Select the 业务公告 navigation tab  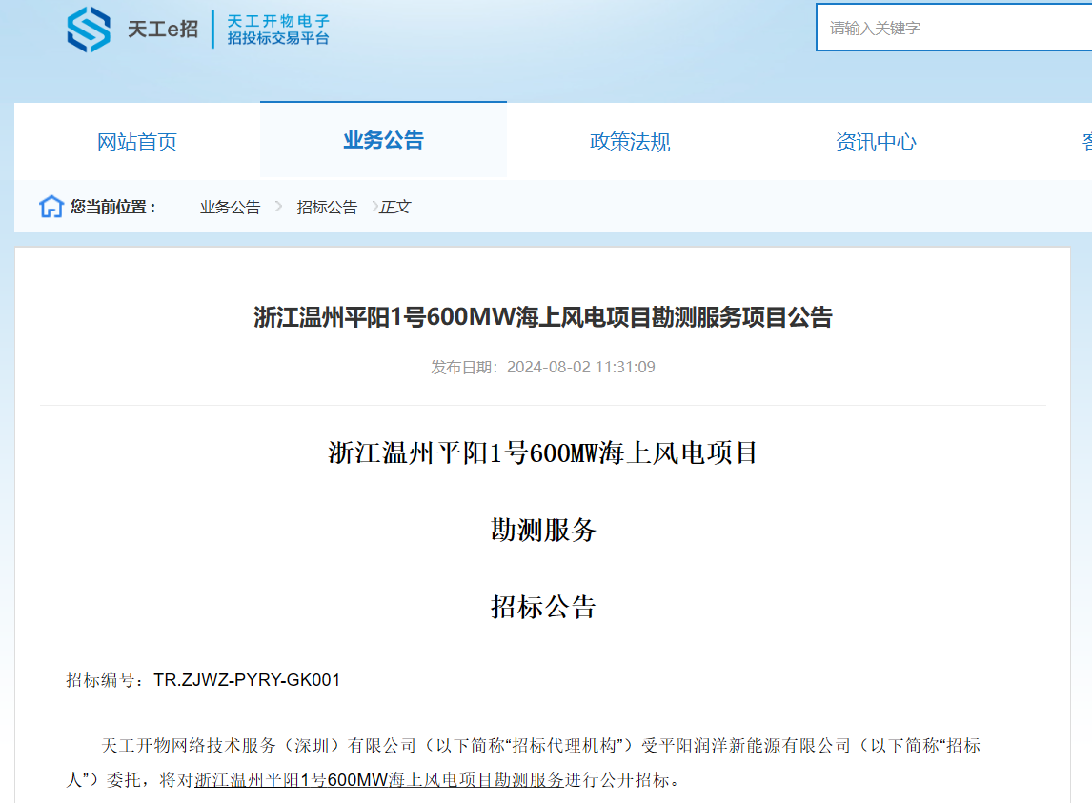click(383, 141)
